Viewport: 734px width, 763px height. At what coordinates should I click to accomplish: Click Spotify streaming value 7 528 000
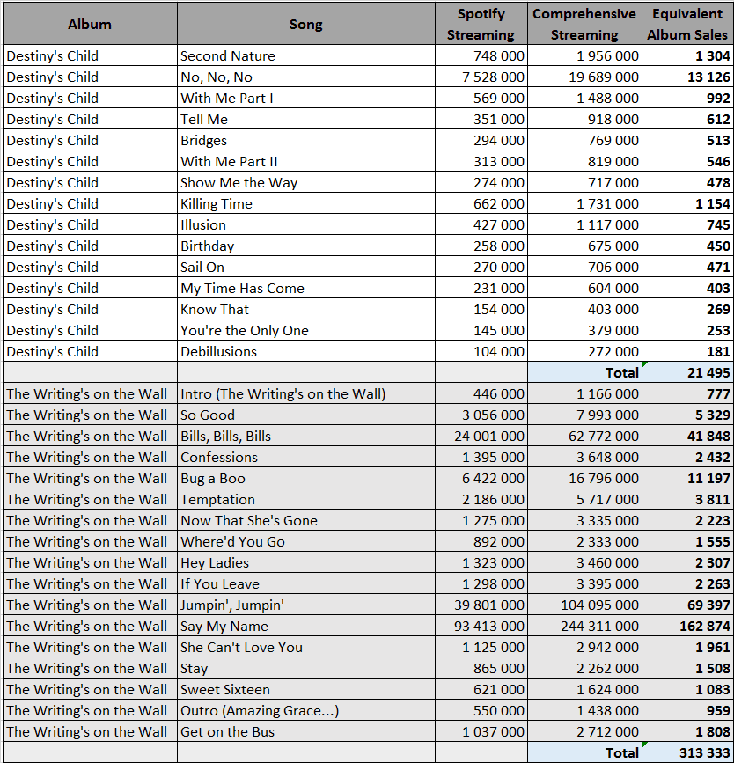(481, 77)
